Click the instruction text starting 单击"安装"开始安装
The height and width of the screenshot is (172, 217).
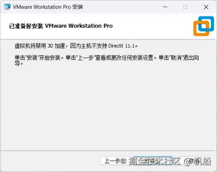tap(107, 60)
